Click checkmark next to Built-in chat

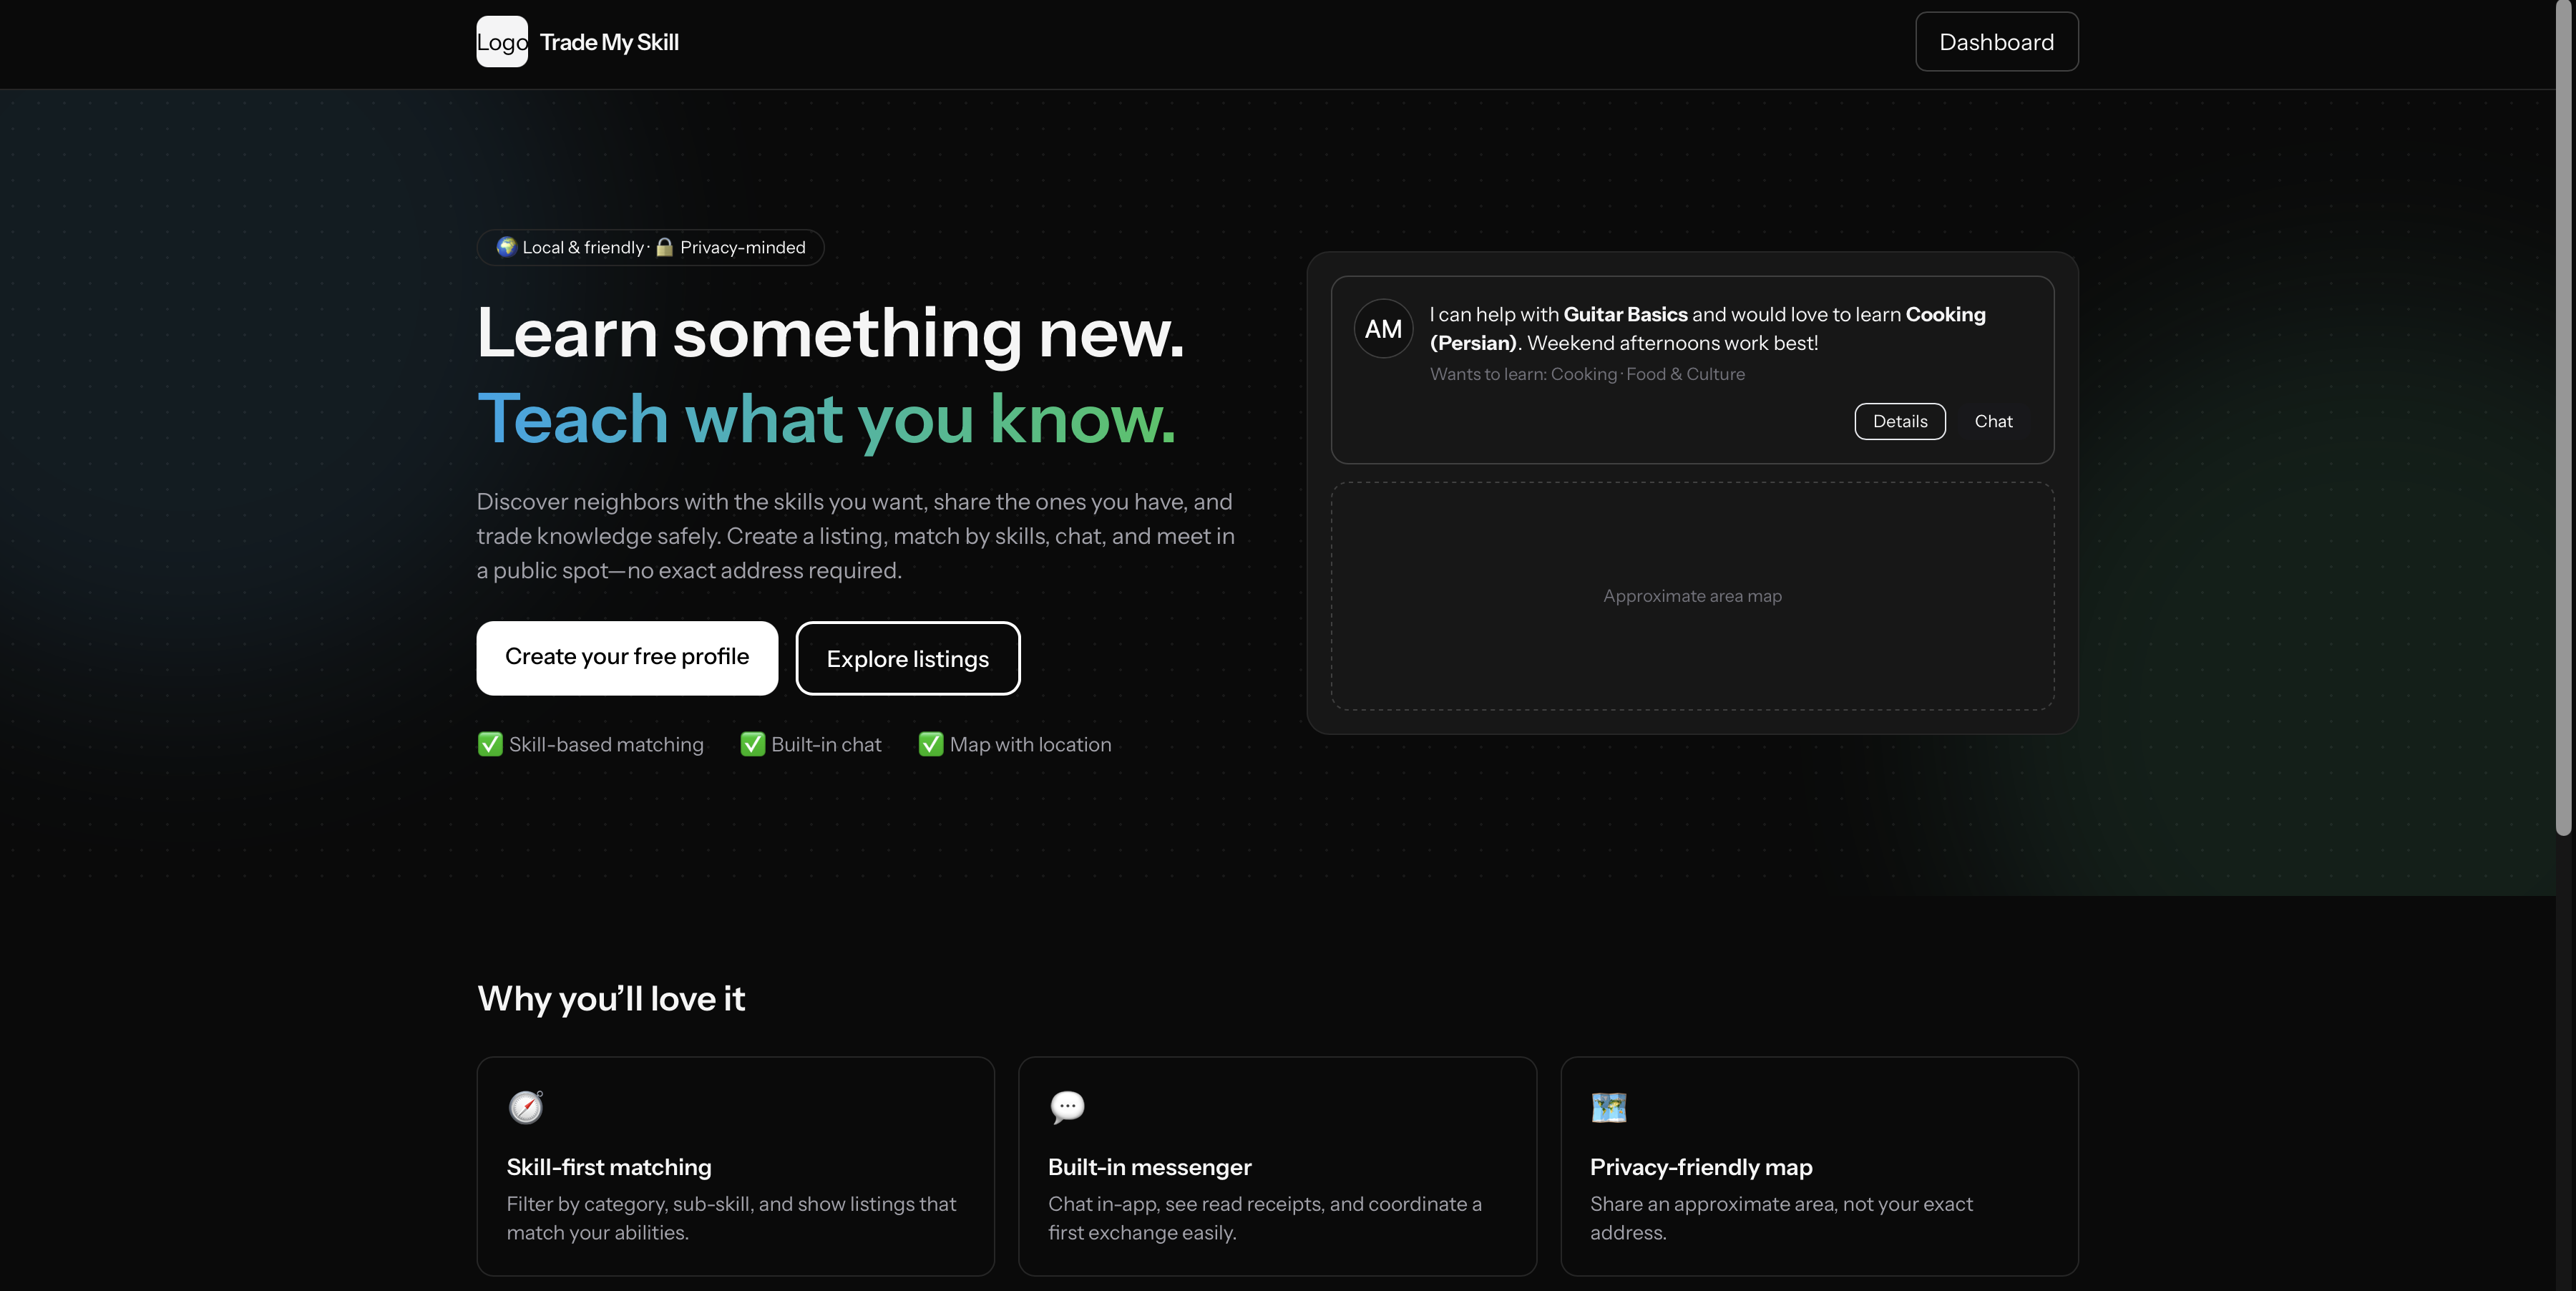pos(752,744)
